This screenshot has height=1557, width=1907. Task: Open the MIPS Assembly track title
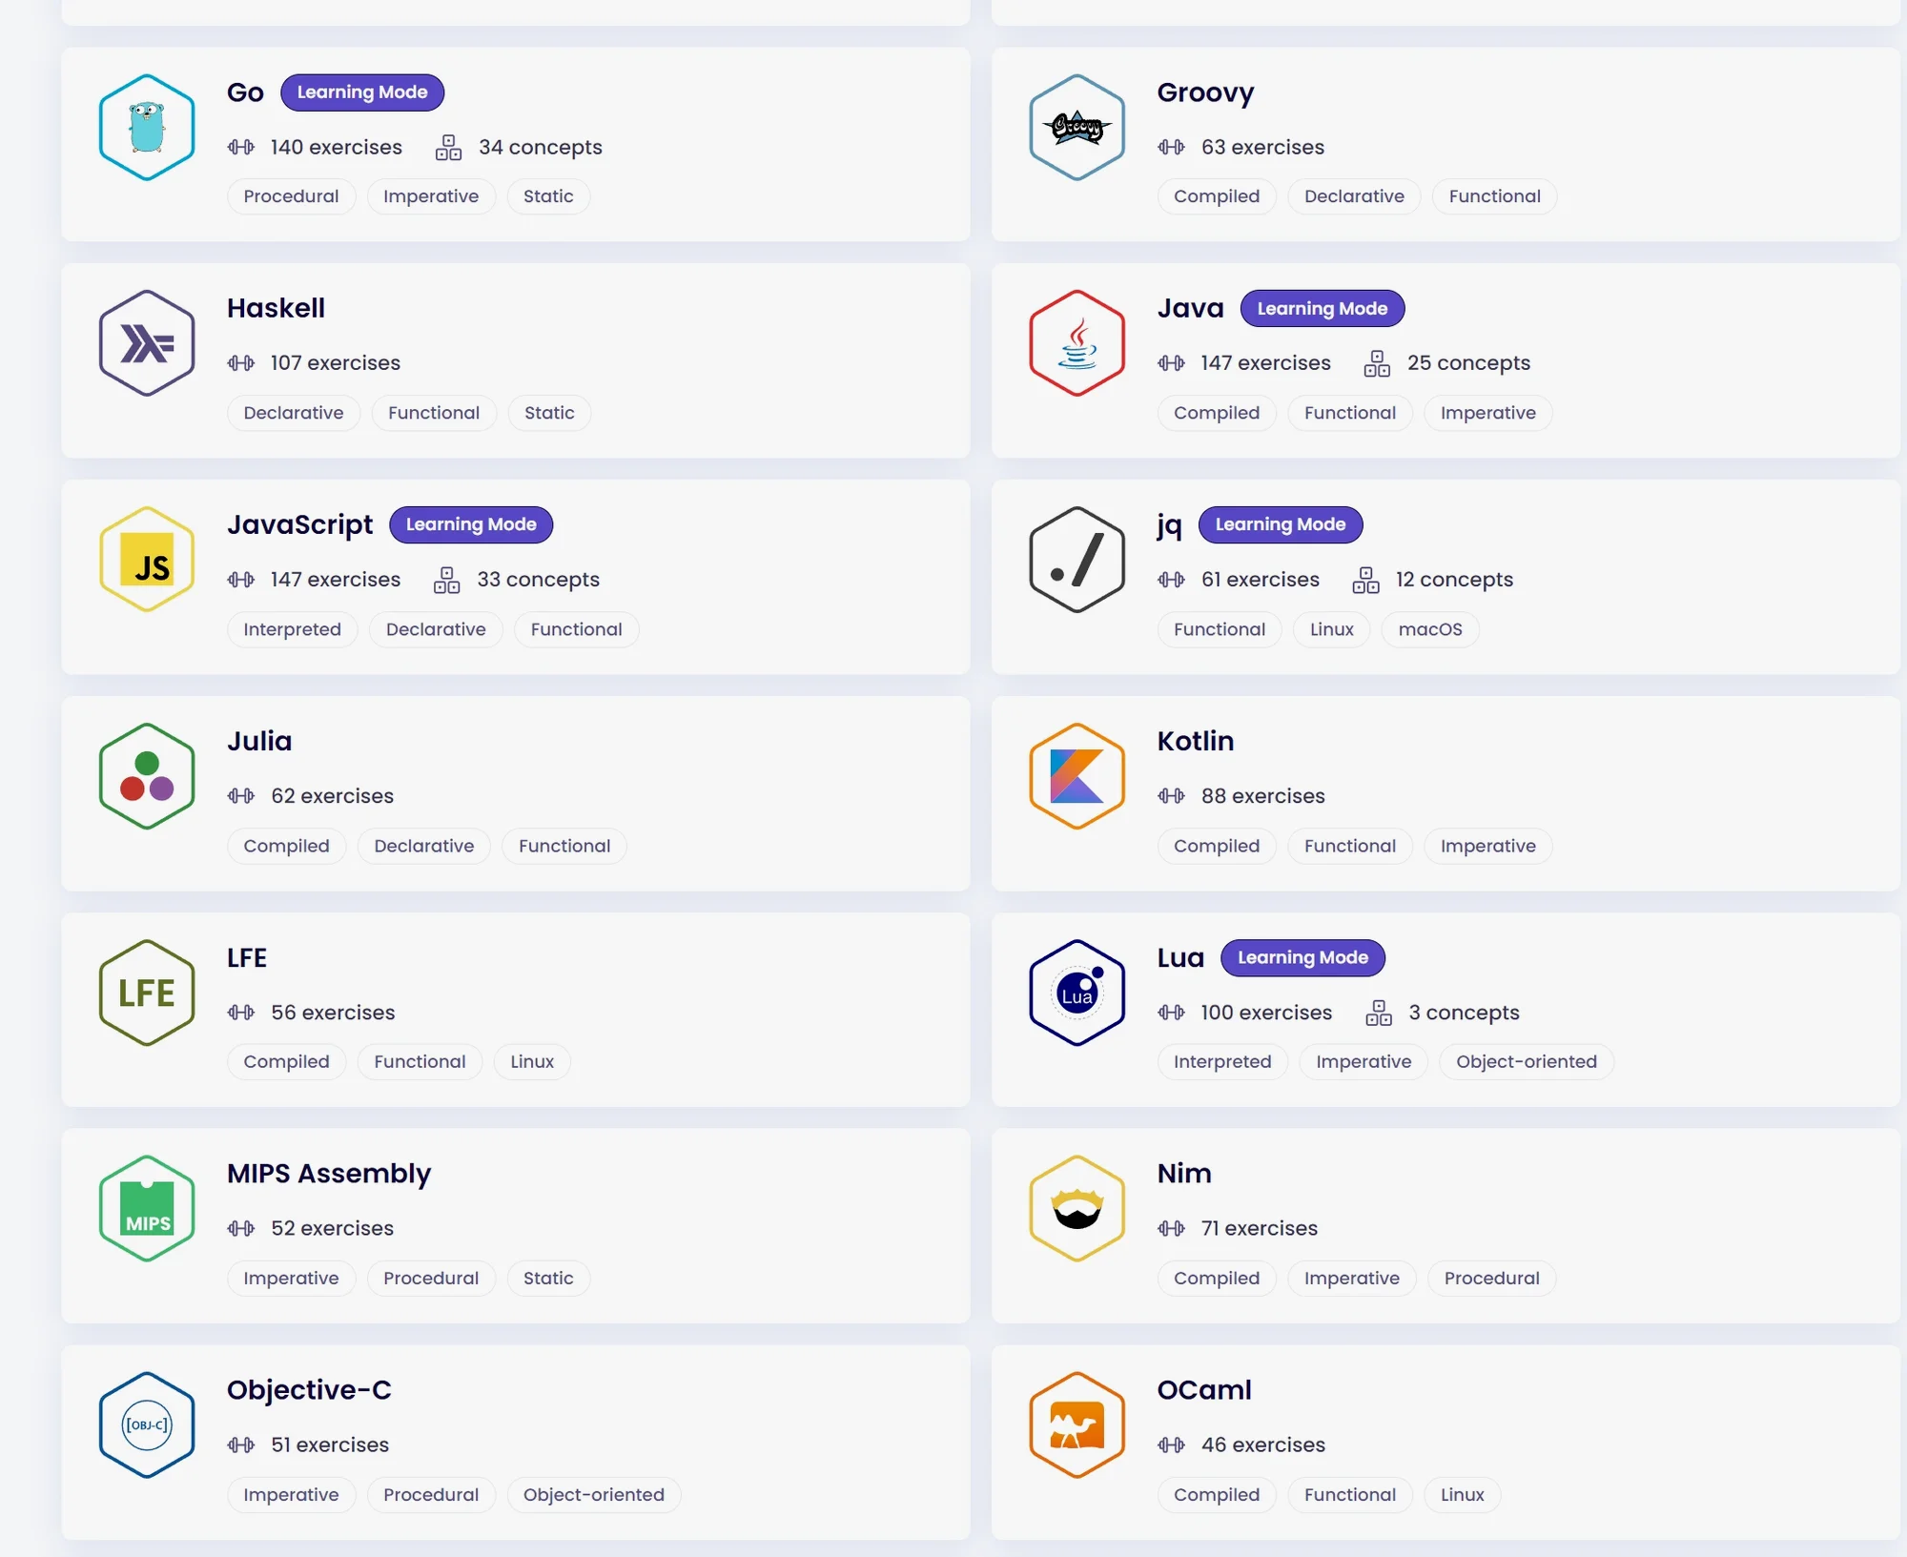pos(329,1174)
